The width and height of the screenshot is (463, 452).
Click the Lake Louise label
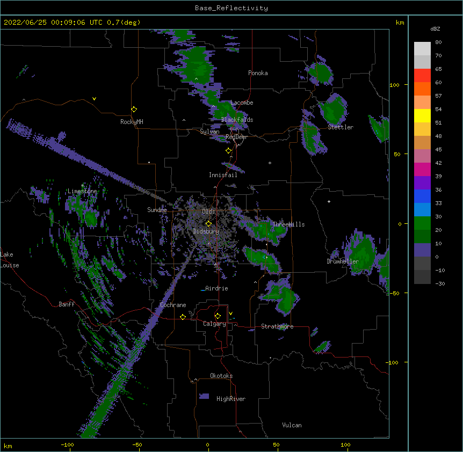point(10,260)
